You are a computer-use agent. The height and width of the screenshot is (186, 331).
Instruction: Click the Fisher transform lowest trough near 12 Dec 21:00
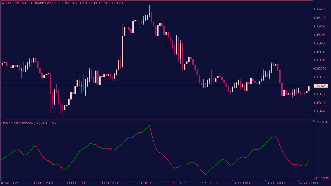(x=205, y=175)
